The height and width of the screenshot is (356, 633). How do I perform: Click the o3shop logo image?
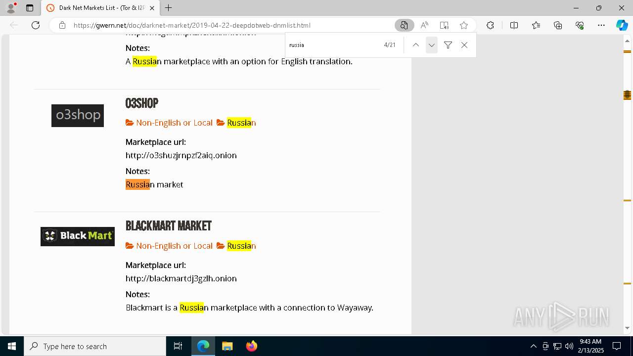pos(78,115)
